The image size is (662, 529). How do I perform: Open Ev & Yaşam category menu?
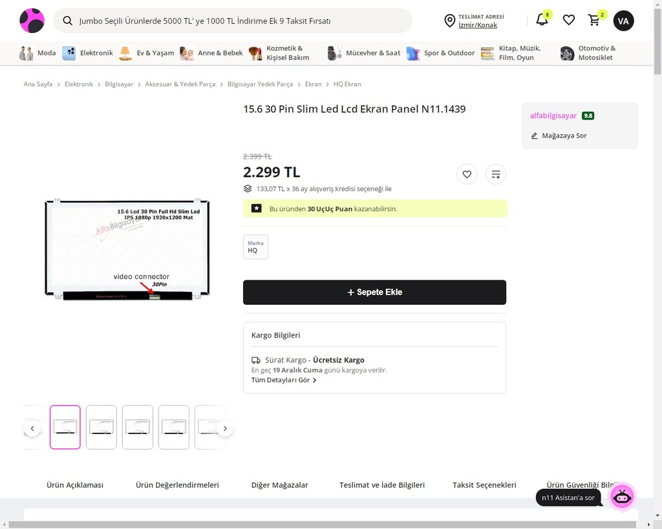point(147,53)
